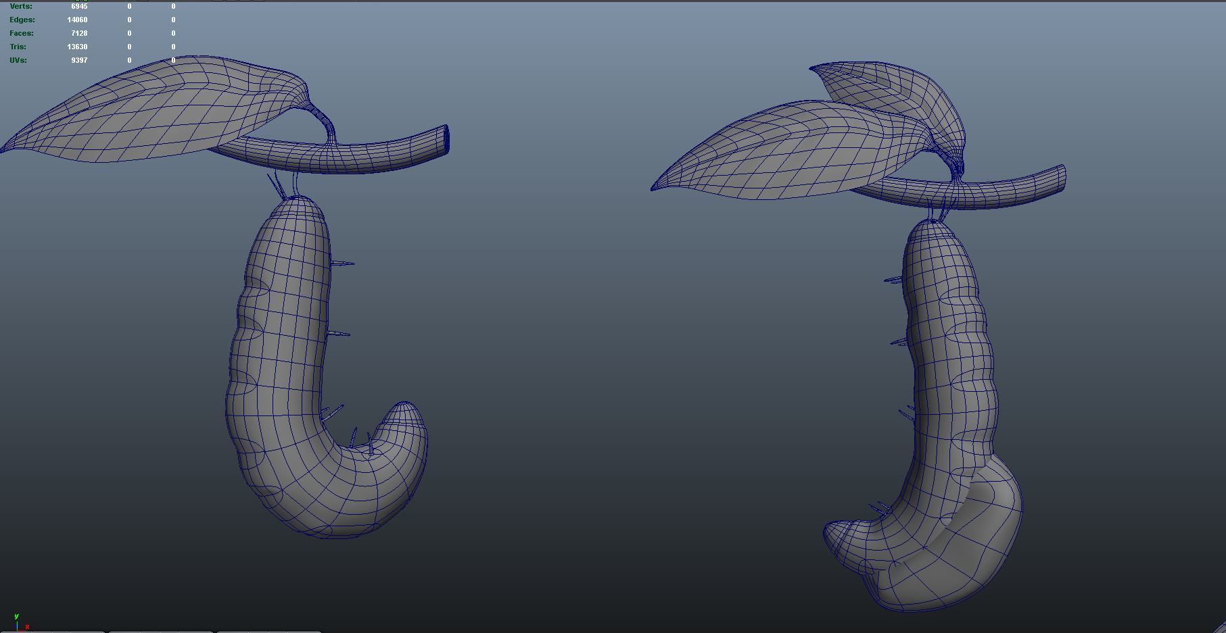Click the Verts heads-up display label

point(20,5)
